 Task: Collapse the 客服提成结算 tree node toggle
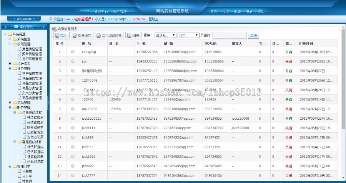coord(15,142)
